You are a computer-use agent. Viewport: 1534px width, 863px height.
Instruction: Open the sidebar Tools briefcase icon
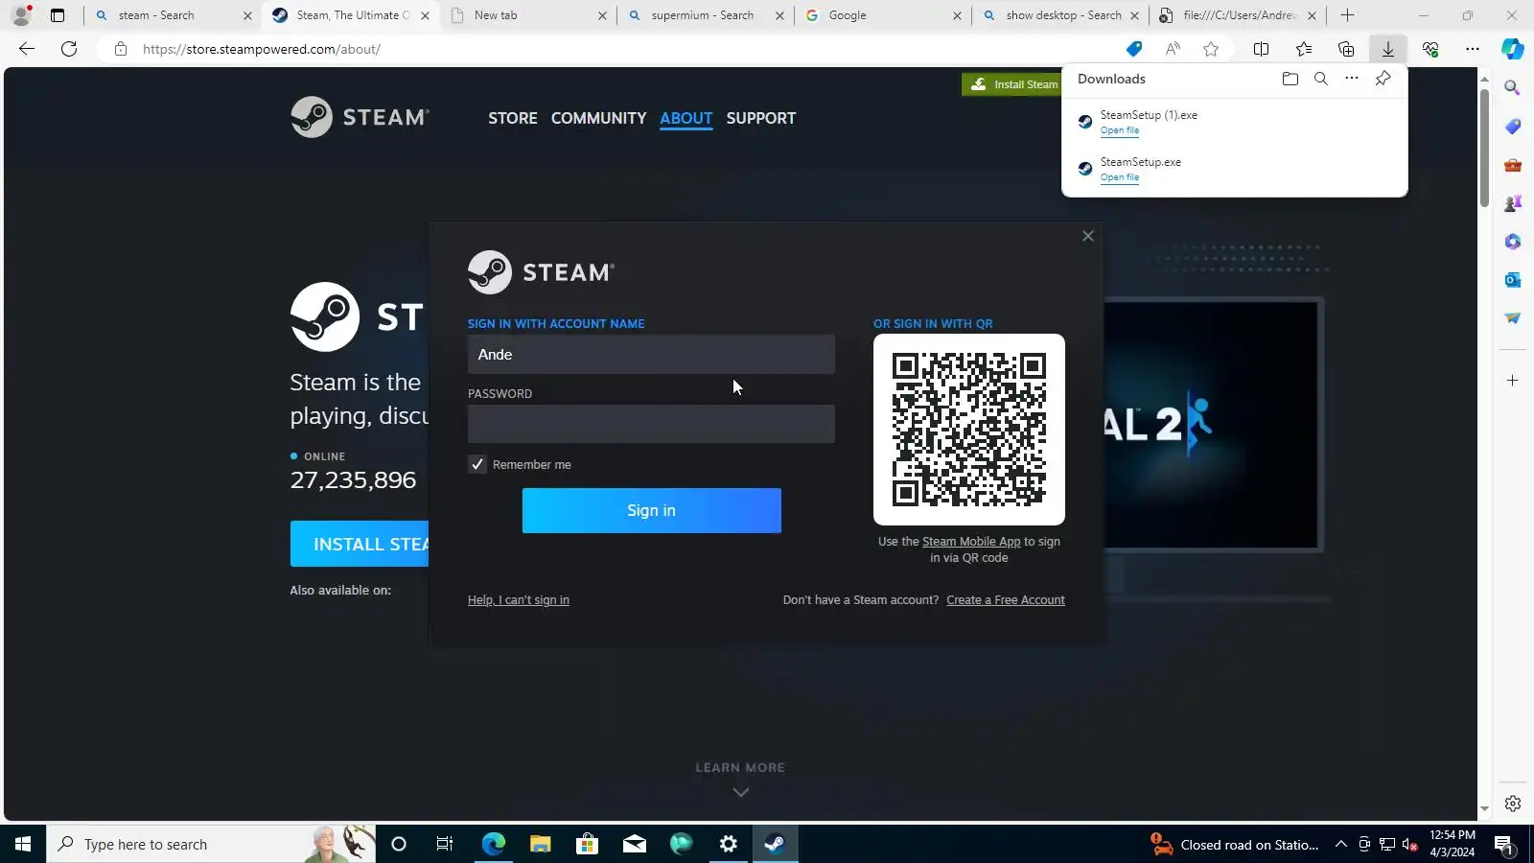1513,165
